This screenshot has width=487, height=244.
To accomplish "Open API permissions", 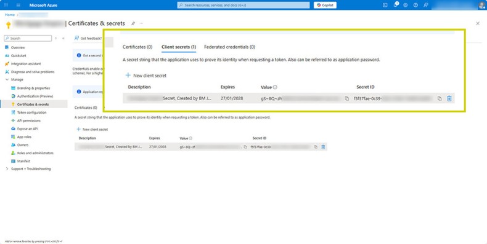I will click(x=28, y=120).
